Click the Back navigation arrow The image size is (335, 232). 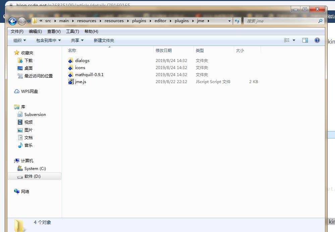click(x=12, y=21)
